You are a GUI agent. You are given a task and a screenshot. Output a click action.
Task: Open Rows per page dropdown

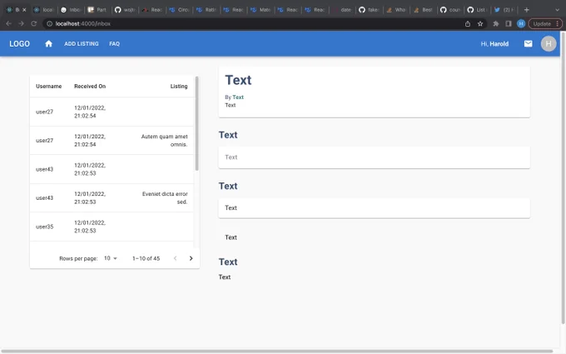click(x=111, y=258)
